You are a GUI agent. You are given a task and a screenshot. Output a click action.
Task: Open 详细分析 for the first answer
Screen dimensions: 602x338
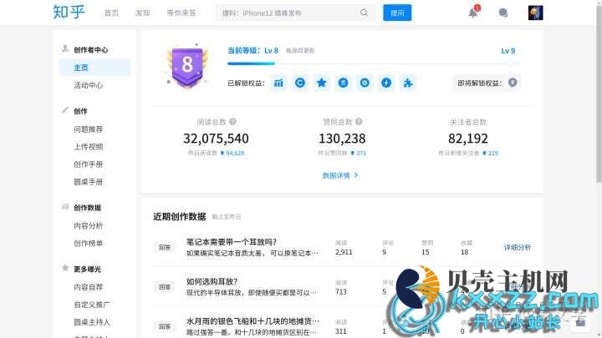pos(517,247)
